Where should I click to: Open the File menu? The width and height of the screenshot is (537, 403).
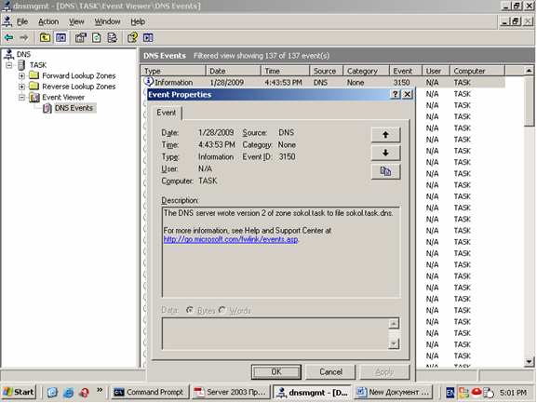coord(22,21)
